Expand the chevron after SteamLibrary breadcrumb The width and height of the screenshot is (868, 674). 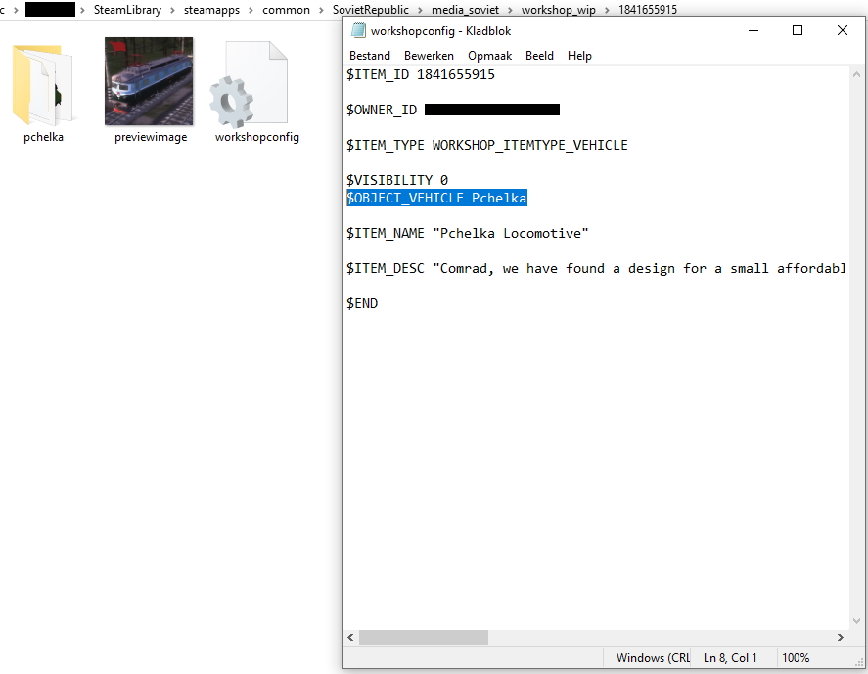pyautogui.click(x=172, y=10)
